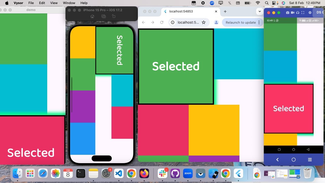The width and height of the screenshot is (325, 183).
Task: Open Vysor settings gear
Action: pyautogui.click(x=310, y=13)
